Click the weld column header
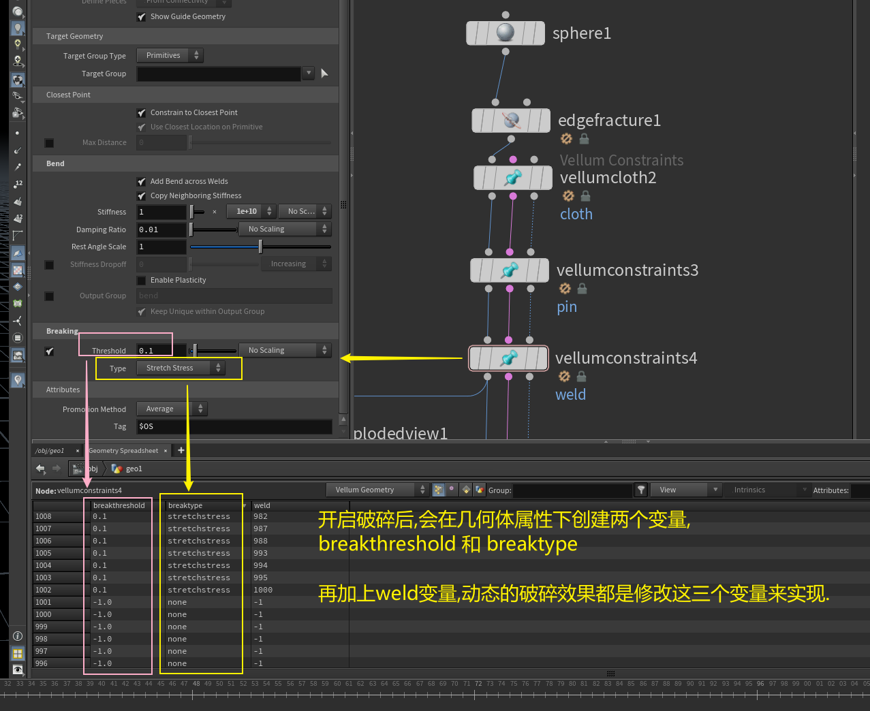The image size is (870, 711). click(x=300, y=505)
